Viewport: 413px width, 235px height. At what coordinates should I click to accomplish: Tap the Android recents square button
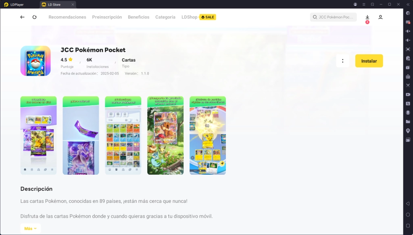pos(408,226)
